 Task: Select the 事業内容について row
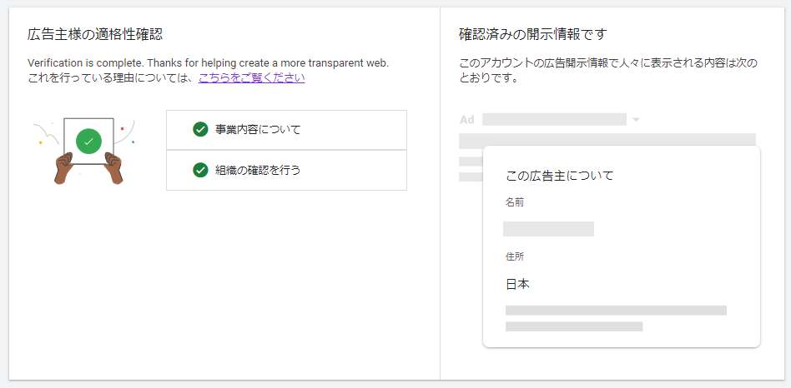tap(286, 130)
